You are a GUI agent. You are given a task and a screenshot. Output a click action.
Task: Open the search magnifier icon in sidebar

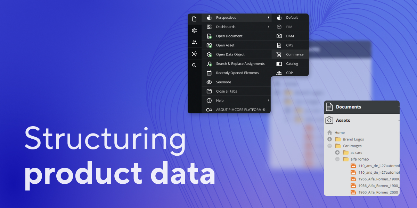(x=194, y=65)
